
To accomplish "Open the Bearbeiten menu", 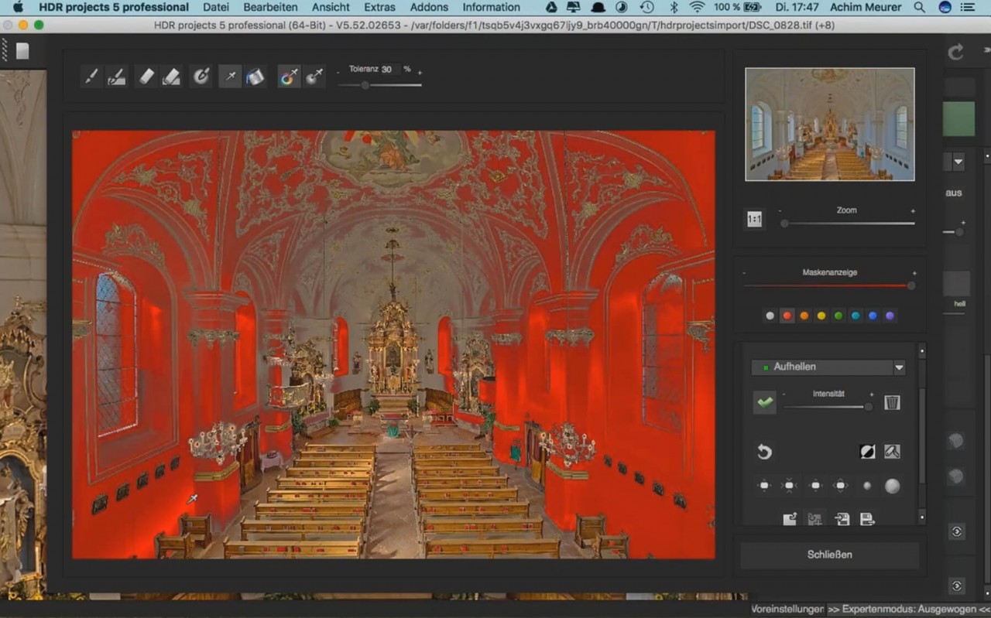I will point(270,7).
